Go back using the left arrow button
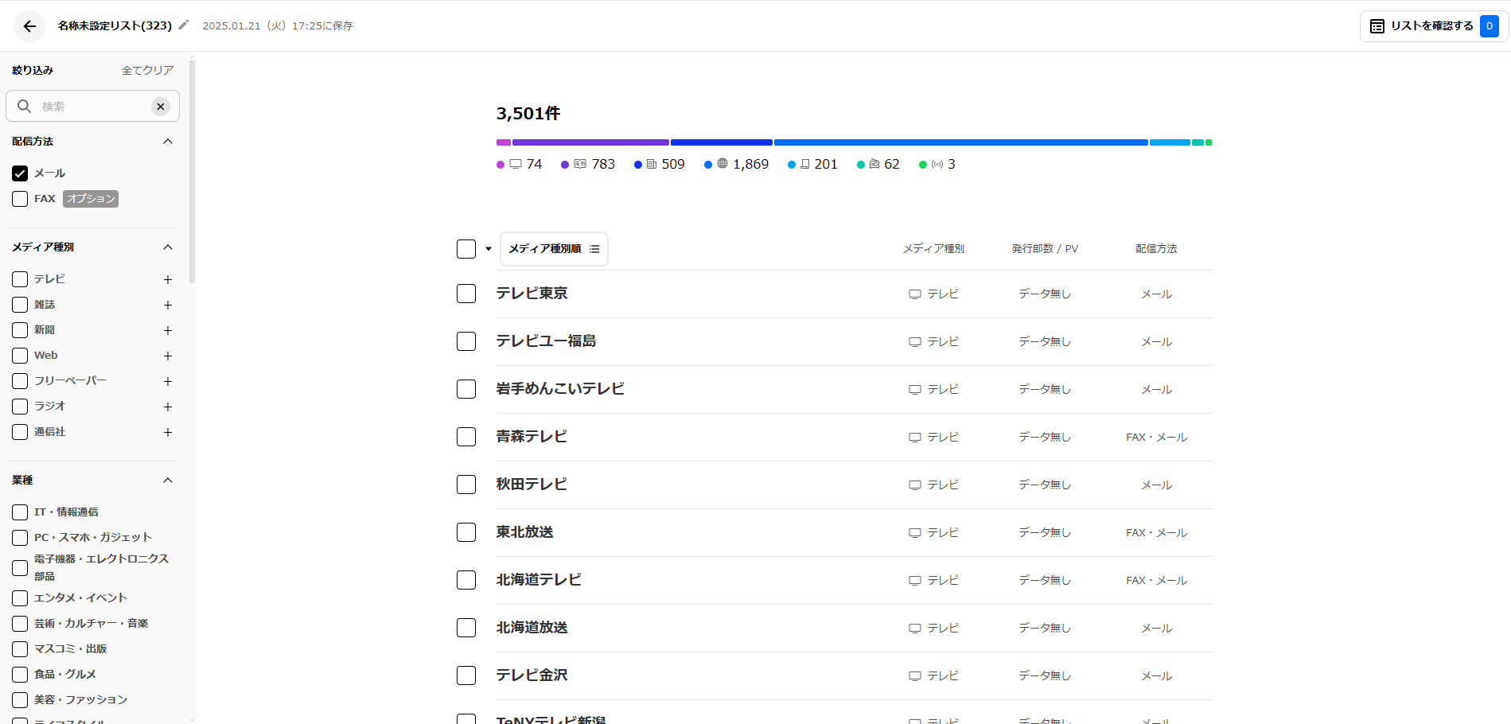 [x=29, y=26]
